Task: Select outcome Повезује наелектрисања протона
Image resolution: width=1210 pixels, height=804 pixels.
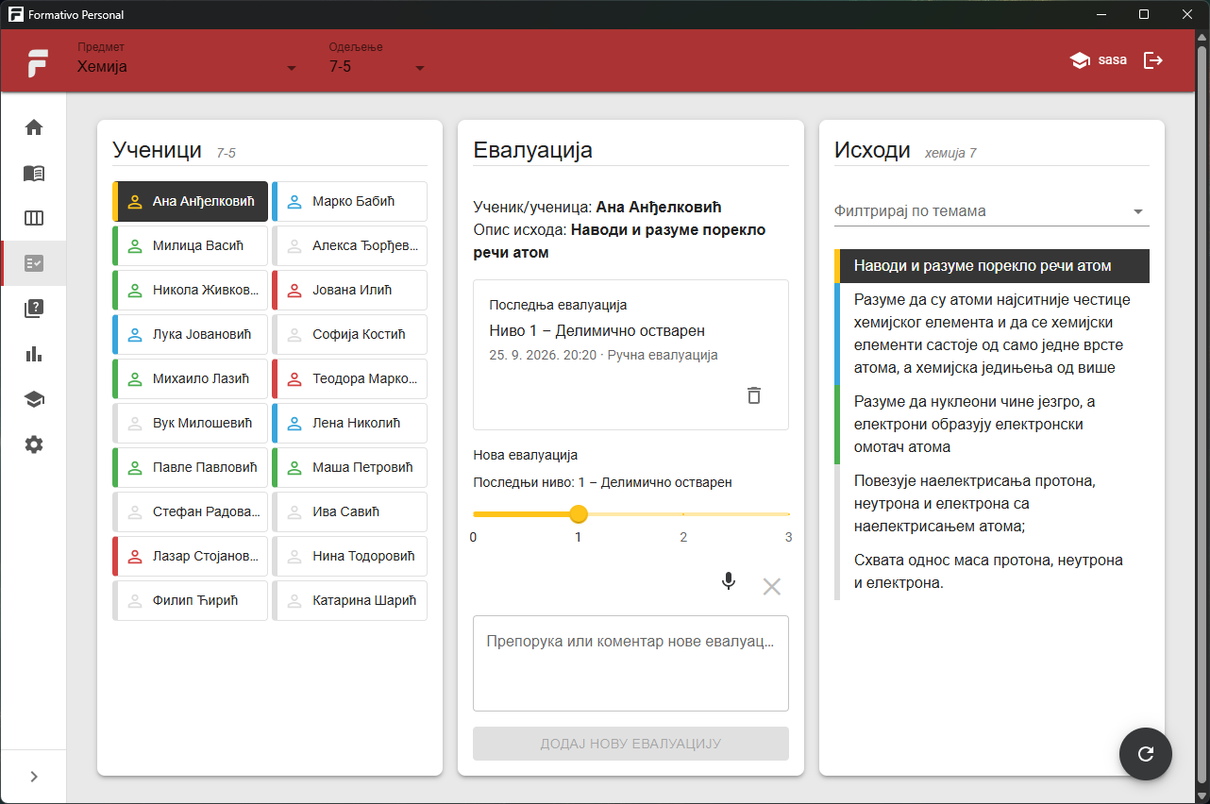Action: [x=992, y=504]
